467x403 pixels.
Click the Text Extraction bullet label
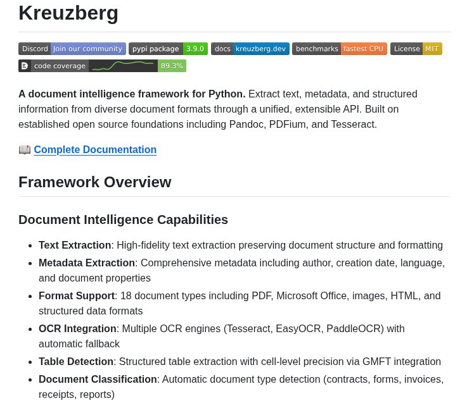coord(75,245)
